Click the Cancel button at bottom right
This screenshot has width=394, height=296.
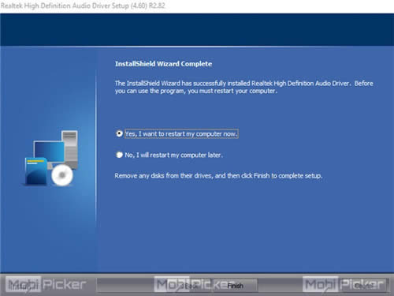click(x=364, y=286)
